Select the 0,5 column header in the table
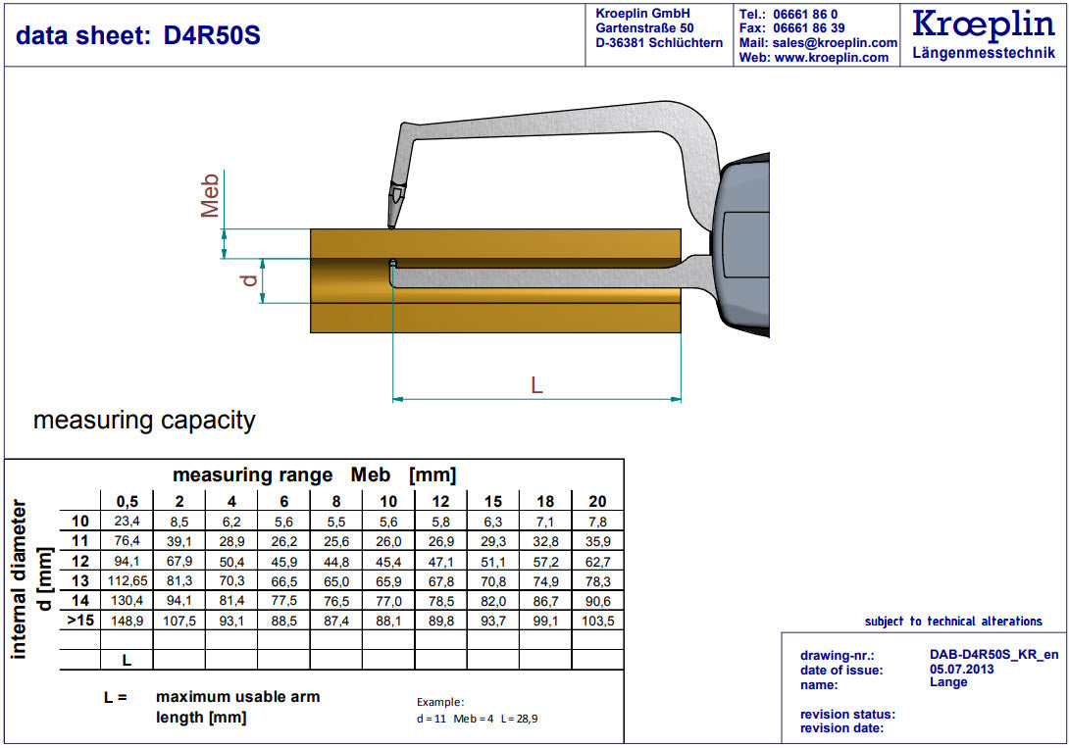 point(127,501)
